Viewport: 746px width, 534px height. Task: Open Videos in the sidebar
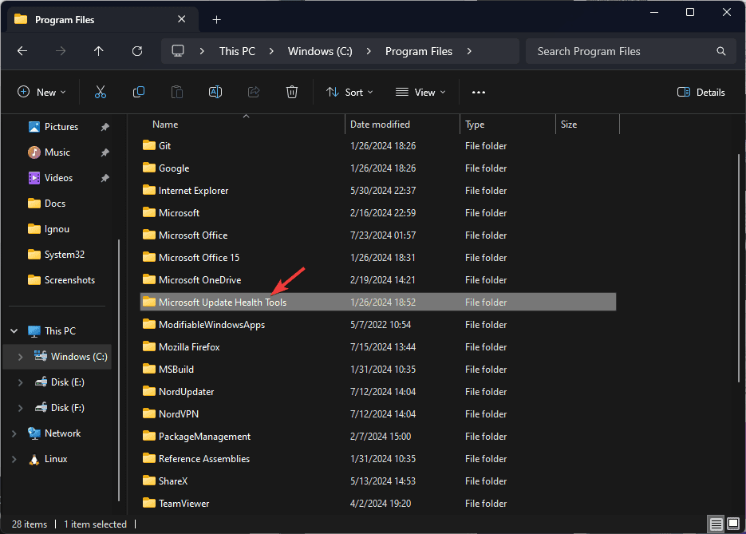coord(58,178)
